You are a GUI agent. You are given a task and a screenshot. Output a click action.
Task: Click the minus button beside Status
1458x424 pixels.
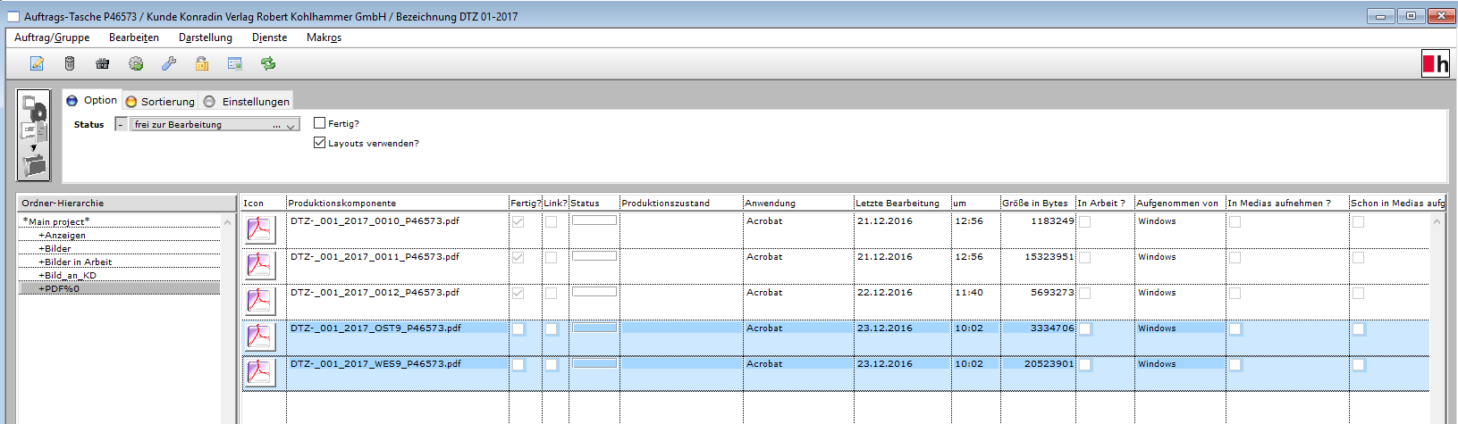pos(121,125)
